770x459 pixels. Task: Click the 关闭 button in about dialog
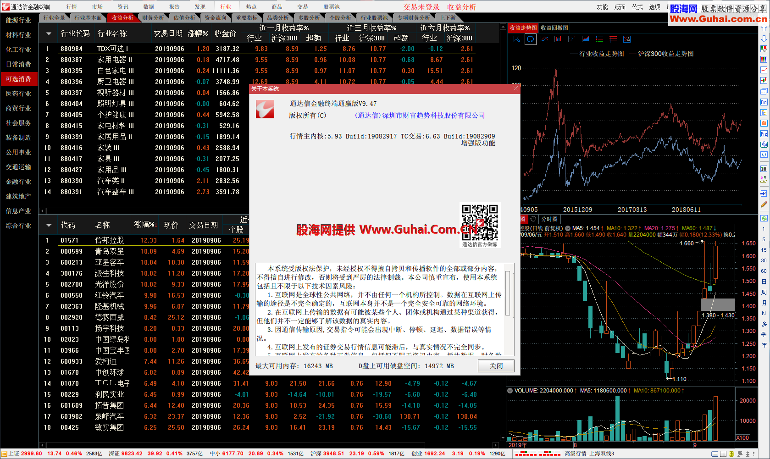(496, 366)
